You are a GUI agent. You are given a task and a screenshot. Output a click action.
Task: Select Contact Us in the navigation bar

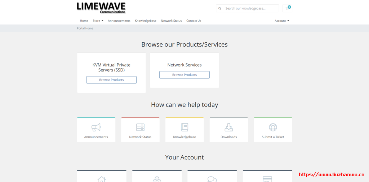coord(194,21)
